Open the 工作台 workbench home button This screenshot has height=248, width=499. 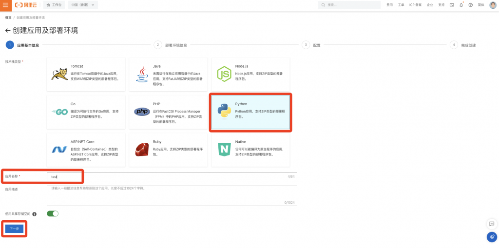(x=54, y=5)
